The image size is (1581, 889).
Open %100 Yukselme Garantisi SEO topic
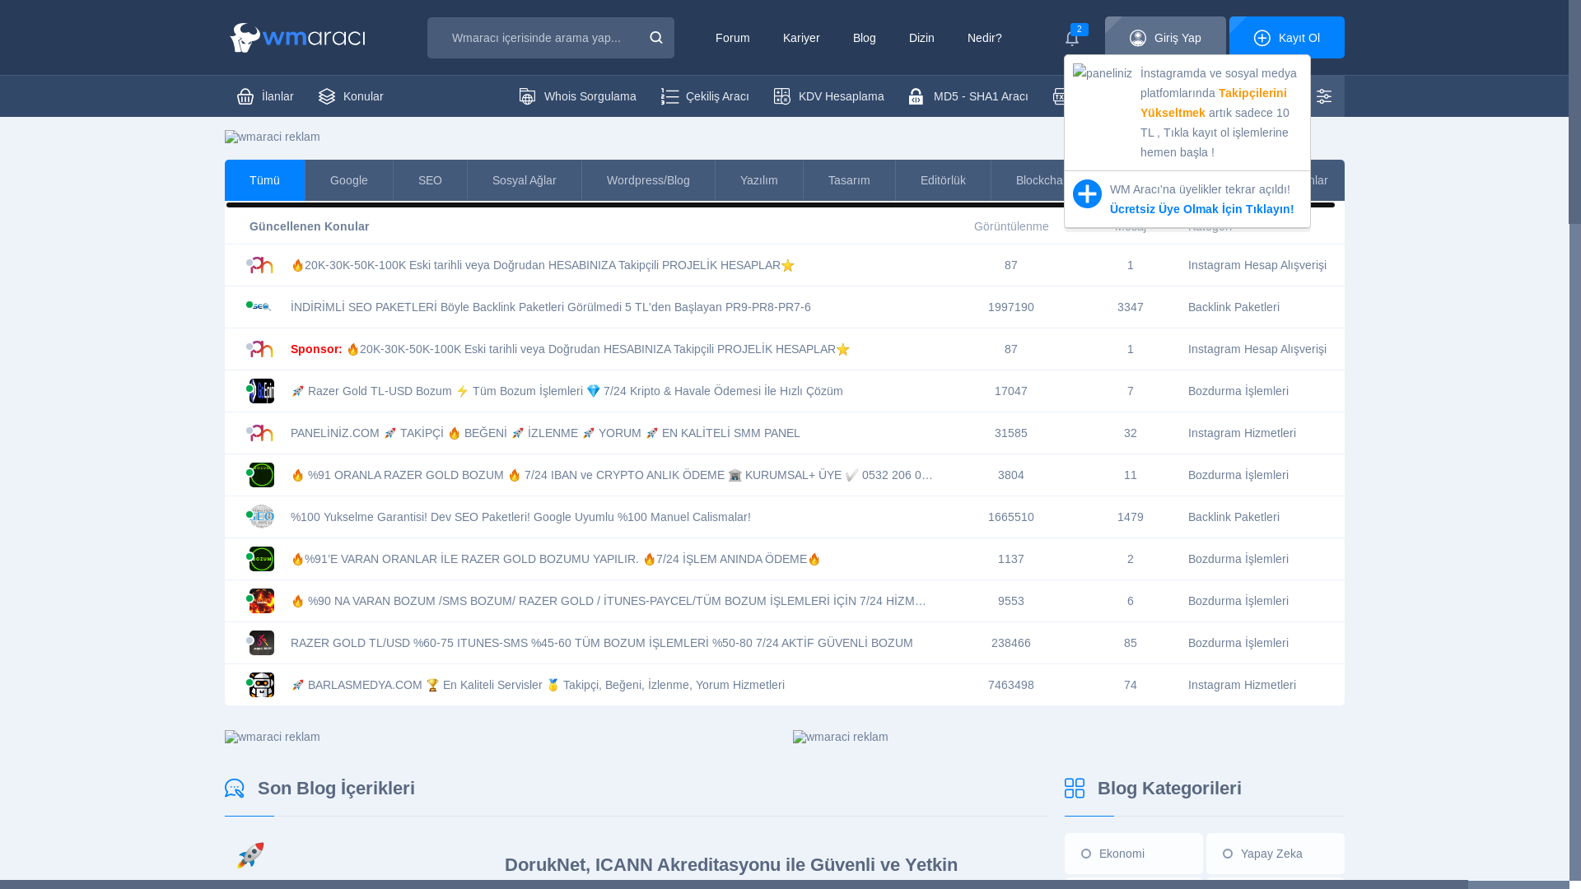coord(520,517)
